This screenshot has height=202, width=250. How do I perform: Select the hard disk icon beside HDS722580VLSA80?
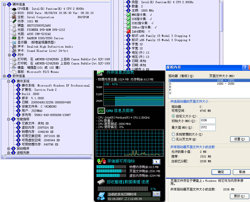coord(14,26)
